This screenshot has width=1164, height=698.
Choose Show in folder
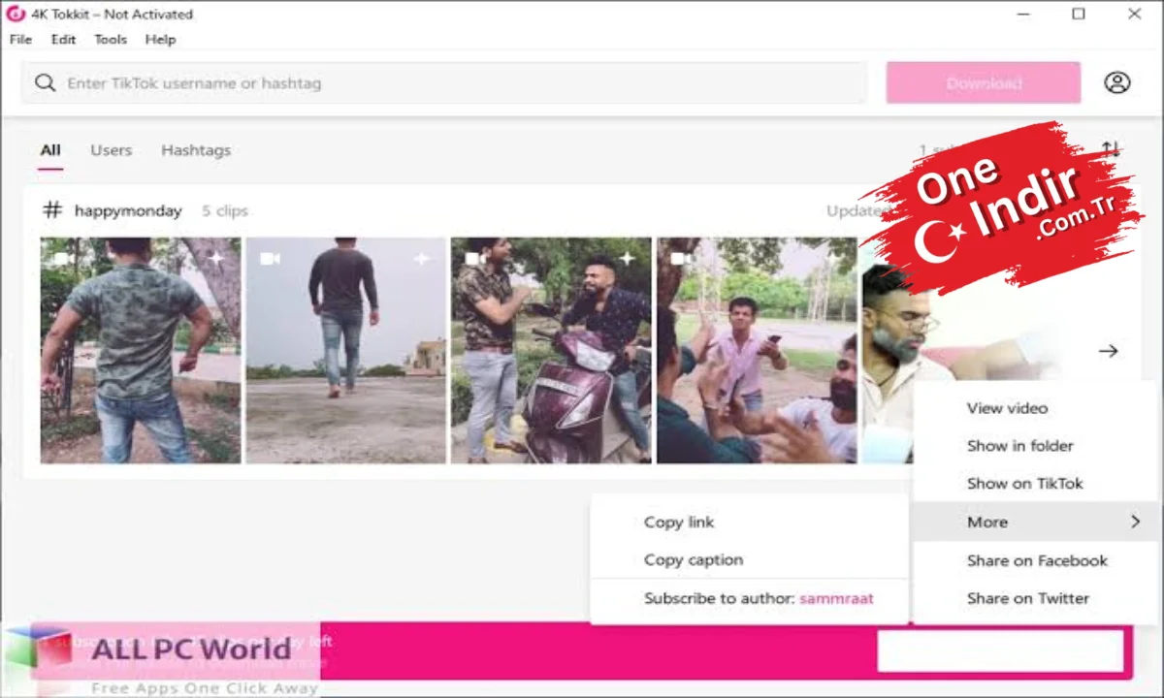[1037, 446]
